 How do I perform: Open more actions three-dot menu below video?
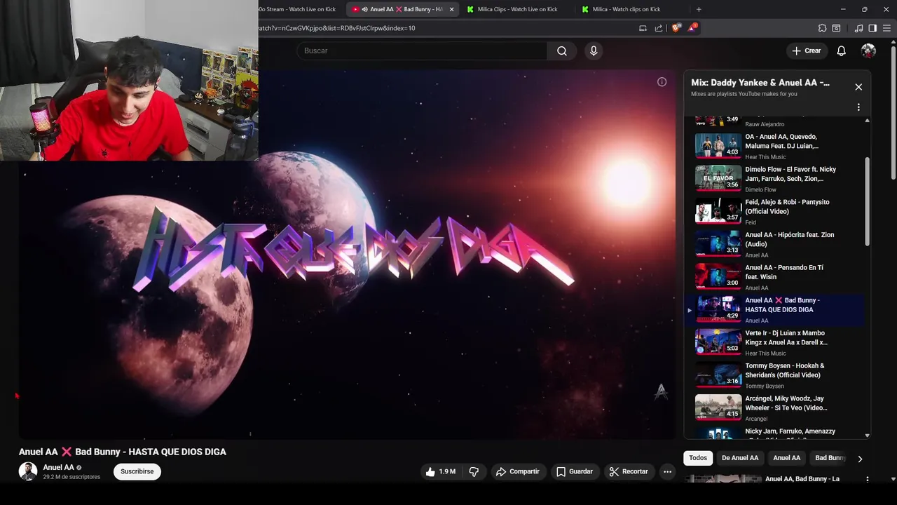tap(667, 471)
